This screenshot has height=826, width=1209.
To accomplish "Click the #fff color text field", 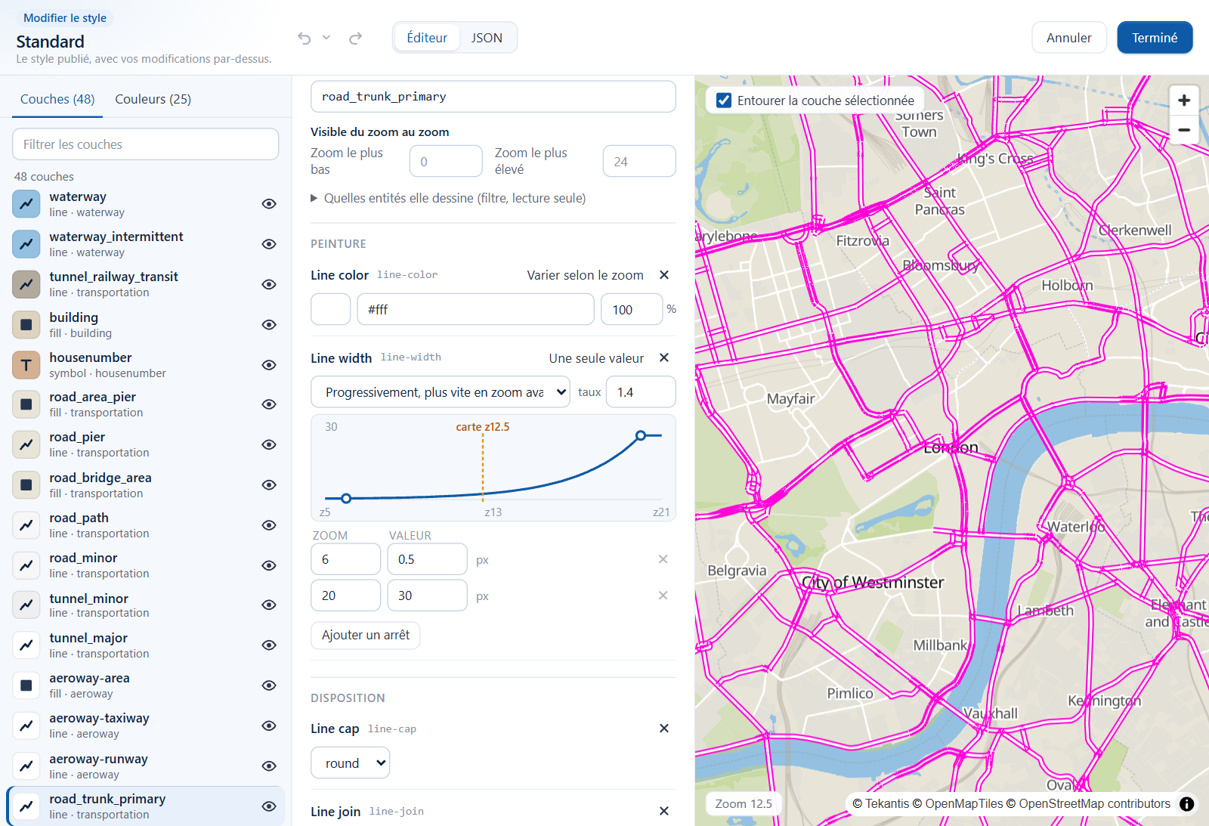I will pos(476,309).
